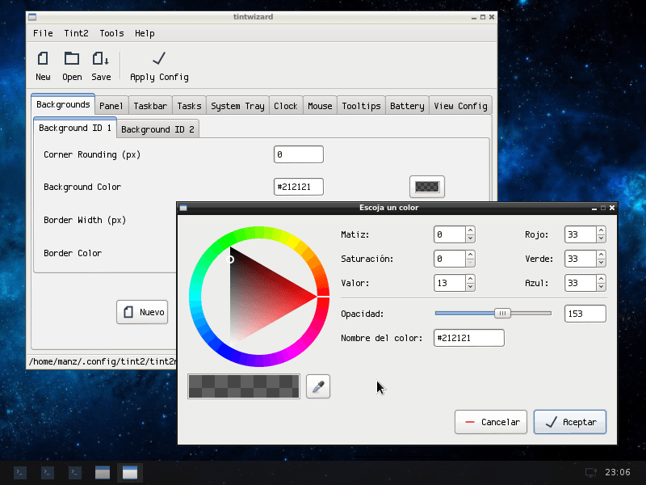Open the second terminal icon in the taskbar
The image size is (646, 485).
(48, 473)
